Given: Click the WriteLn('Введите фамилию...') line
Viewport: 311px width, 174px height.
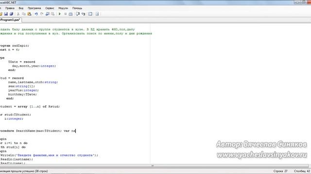Looking at the screenshot, I should pos(49,155).
